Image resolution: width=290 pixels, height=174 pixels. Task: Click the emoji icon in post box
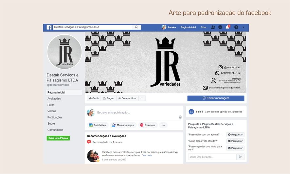(x=180, y=117)
